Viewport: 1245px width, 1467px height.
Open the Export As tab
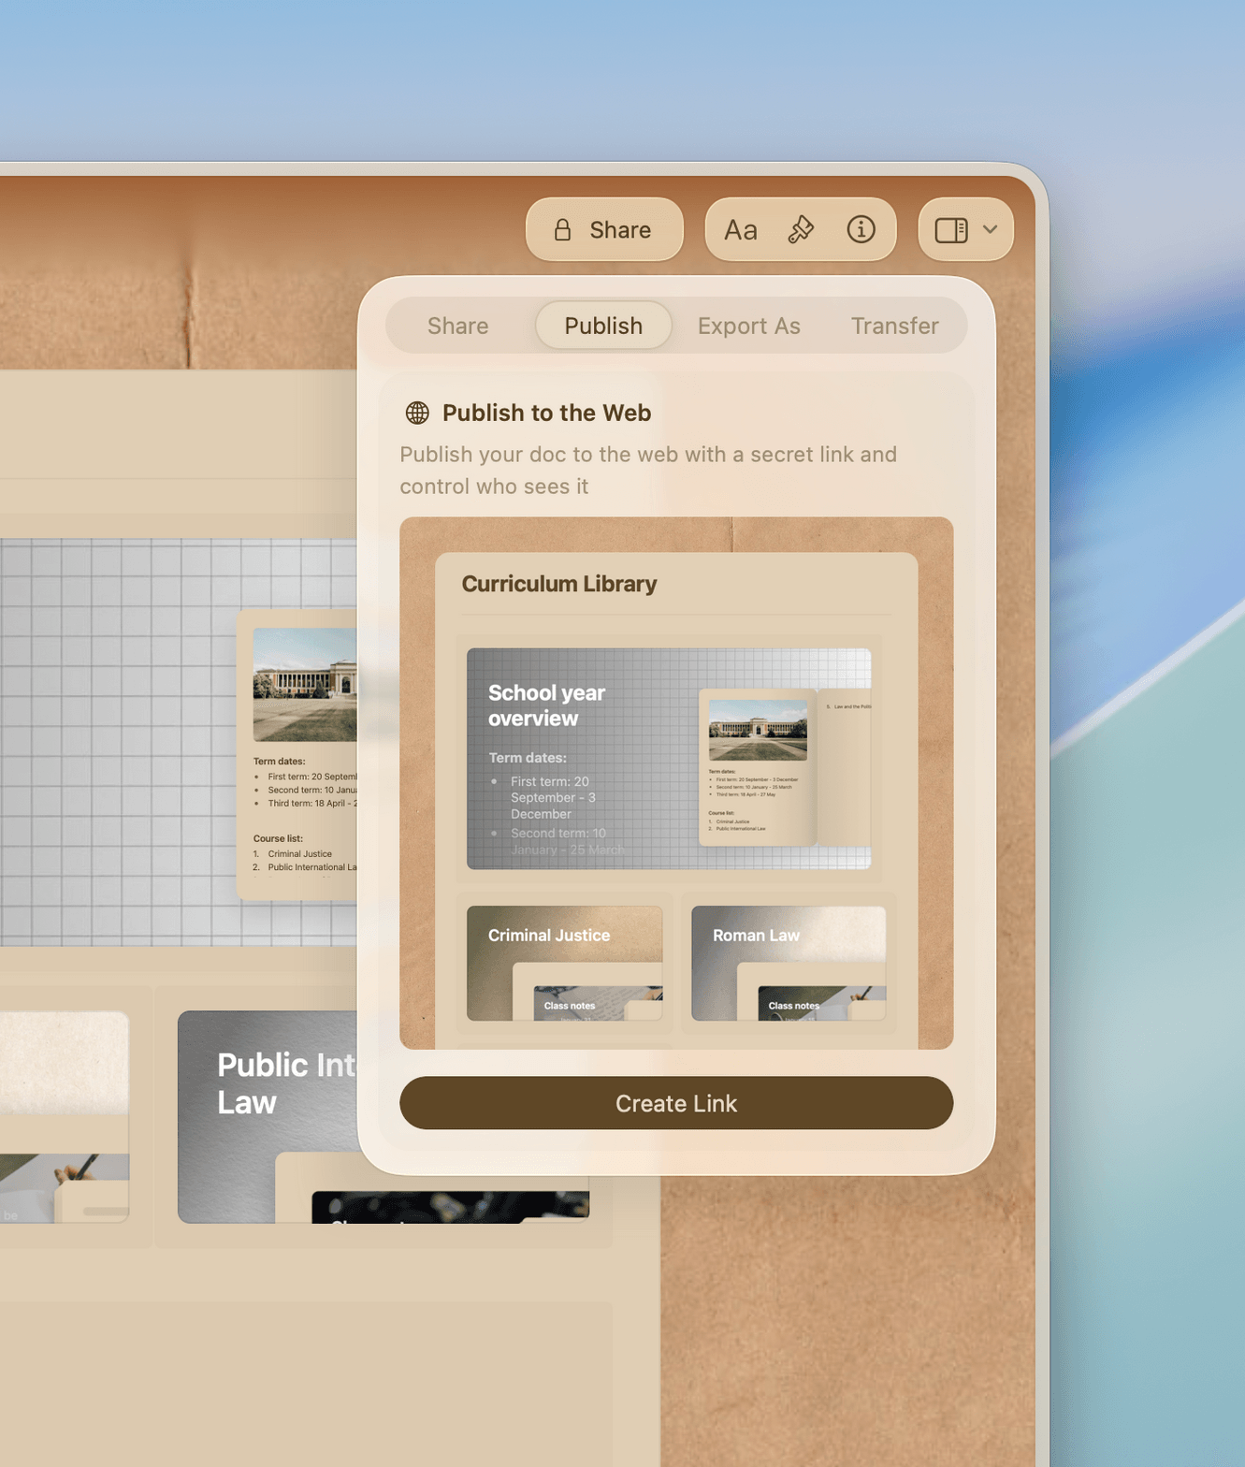click(x=748, y=326)
